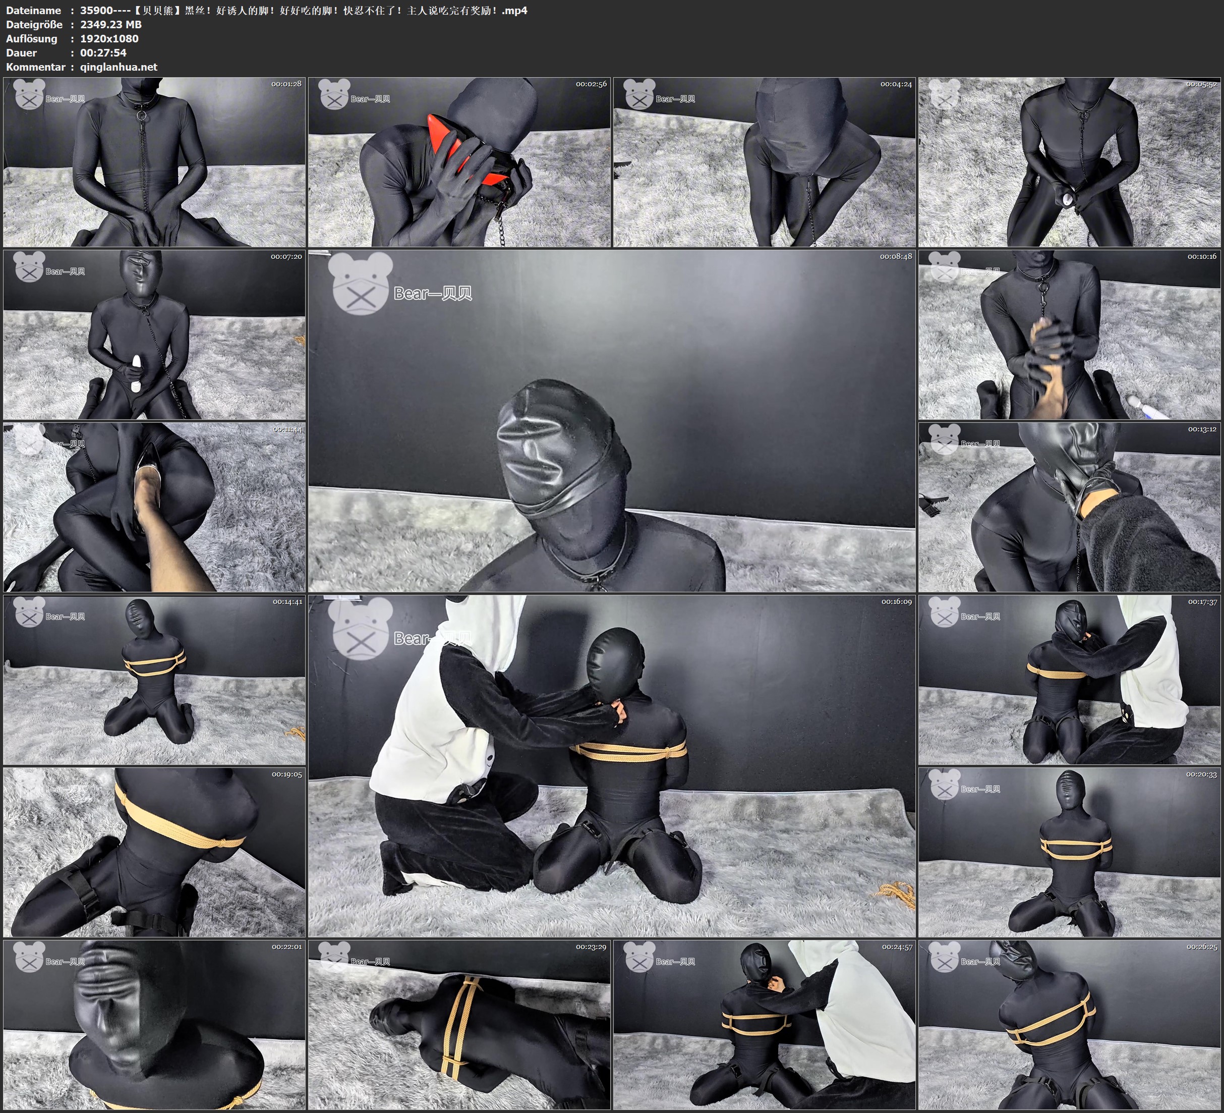Click the frame at 00:19:05

point(154,852)
